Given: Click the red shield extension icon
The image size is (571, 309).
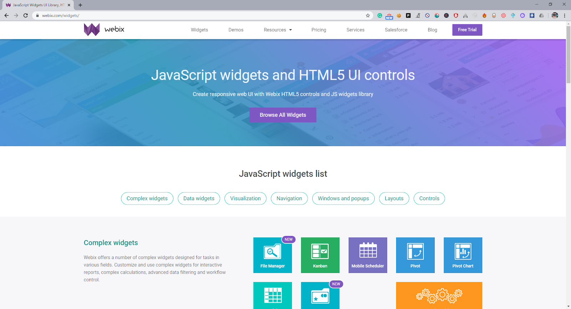Looking at the screenshot, I should point(456,15).
